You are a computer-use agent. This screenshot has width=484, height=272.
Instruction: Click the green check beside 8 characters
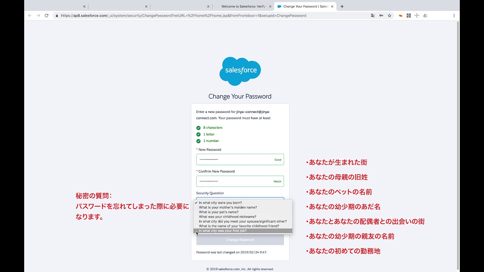coord(199,128)
